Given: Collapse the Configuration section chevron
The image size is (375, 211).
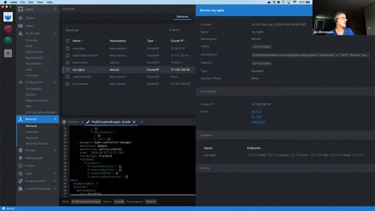Looking at the screenshot, I should [55, 82].
